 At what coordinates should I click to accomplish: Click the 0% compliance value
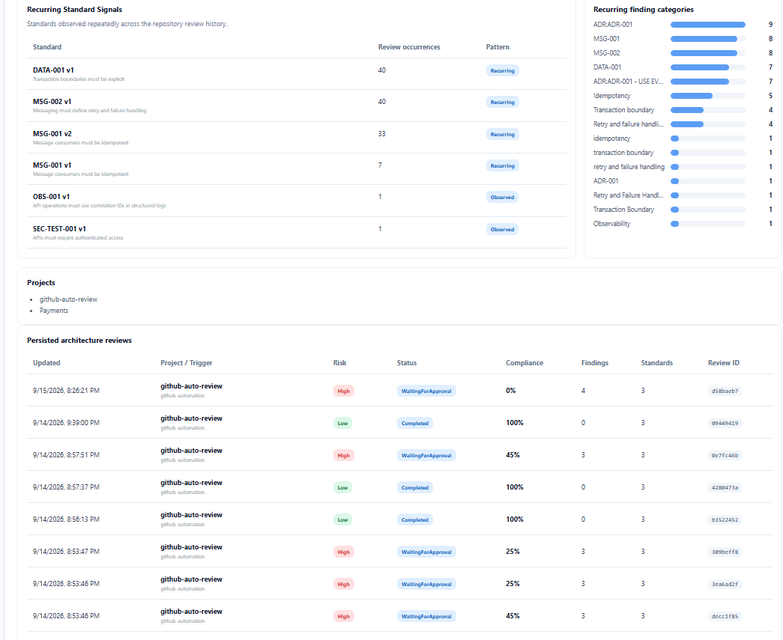[510, 391]
